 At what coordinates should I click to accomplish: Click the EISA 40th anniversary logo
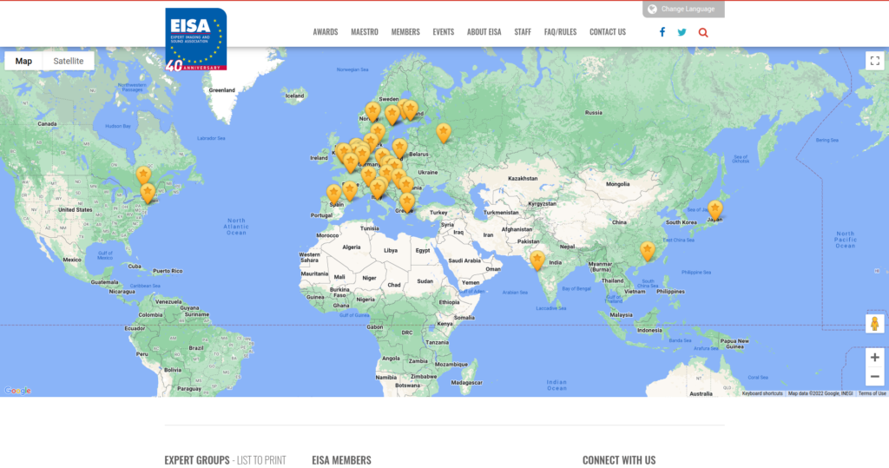[x=195, y=39]
